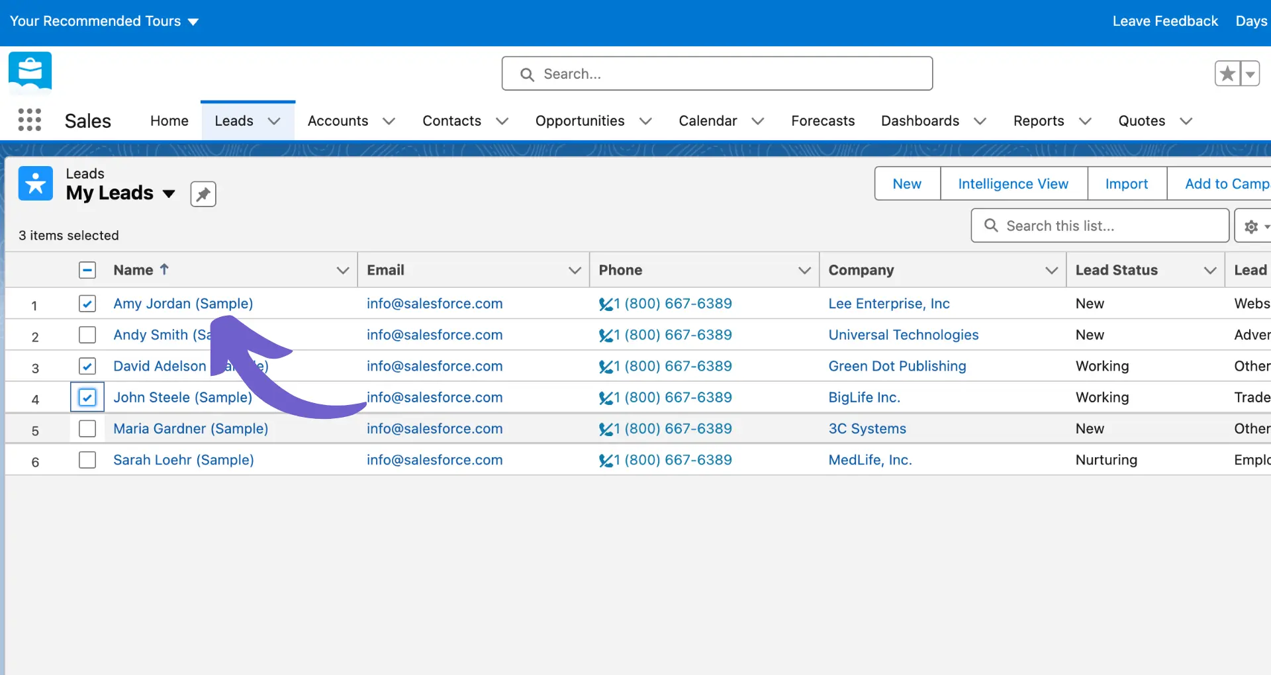Open Name column options chevron
The height and width of the screenshot is (675, 1271).
(x=342, y=270)
